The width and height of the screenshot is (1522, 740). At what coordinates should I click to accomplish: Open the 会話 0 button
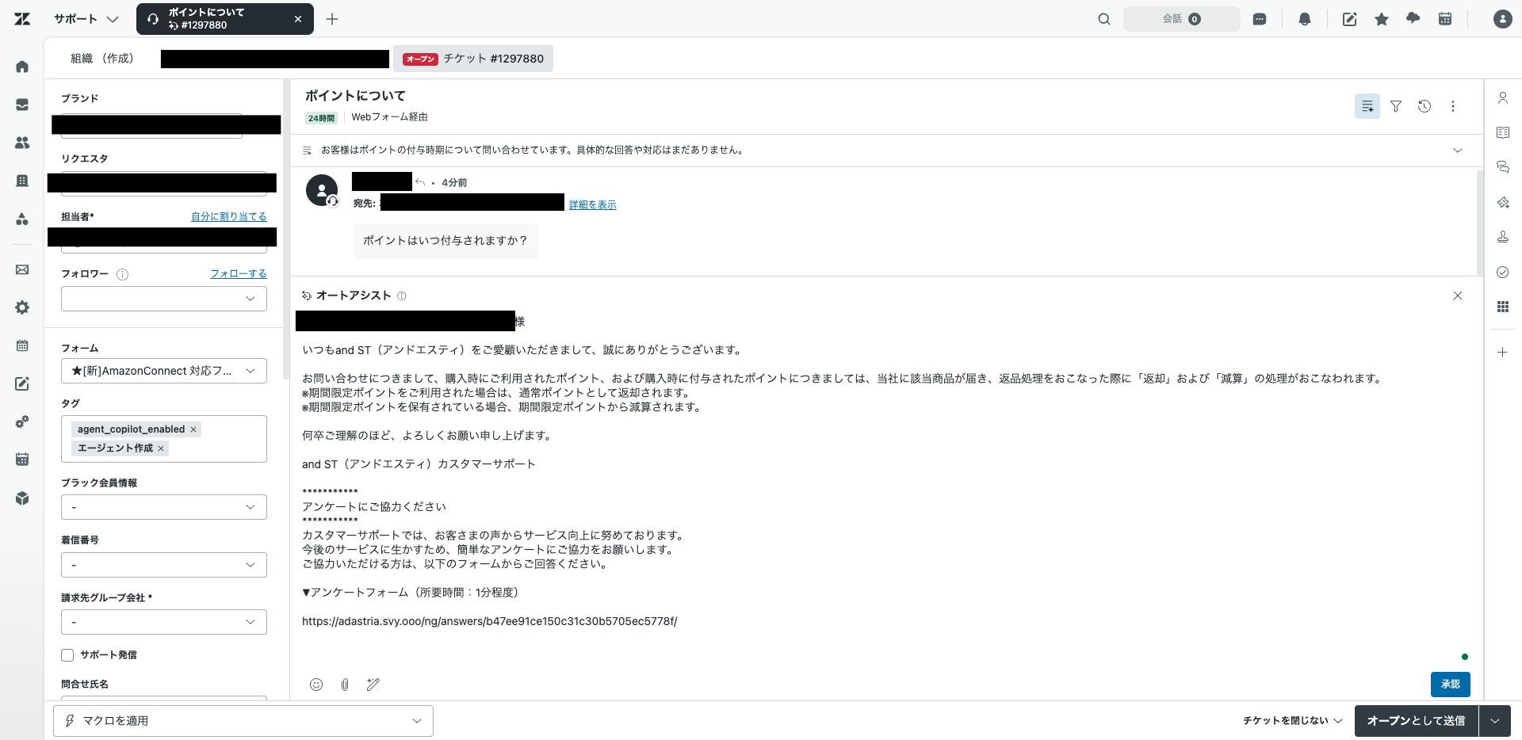(1182, 19)
